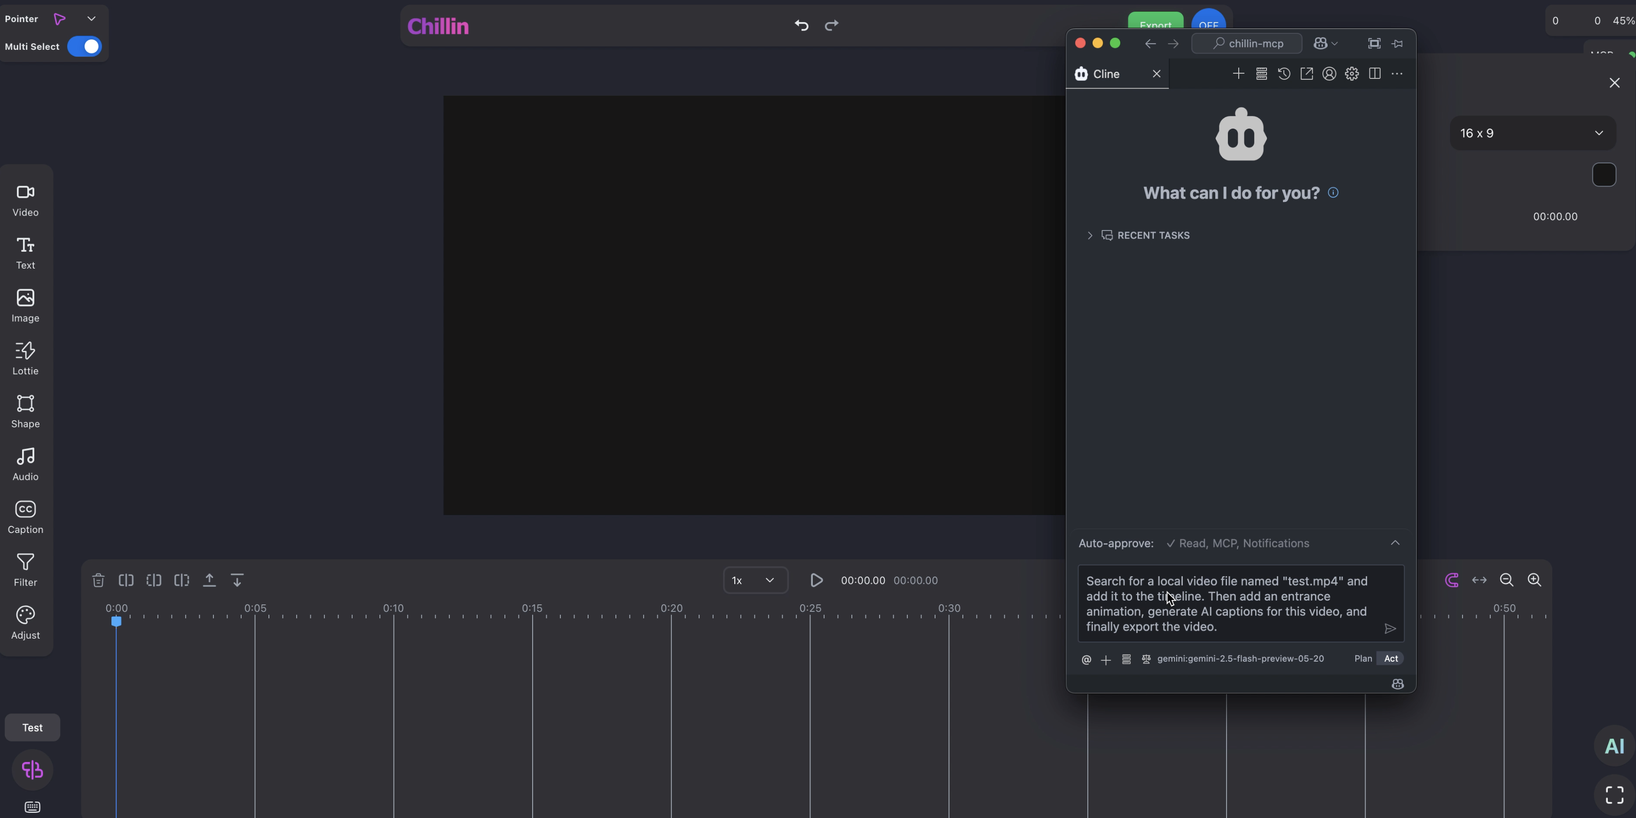Toggle the magnet snap icon on timeline
Viewport: 1636px width, 818px height.
[x=1451, y=580]
